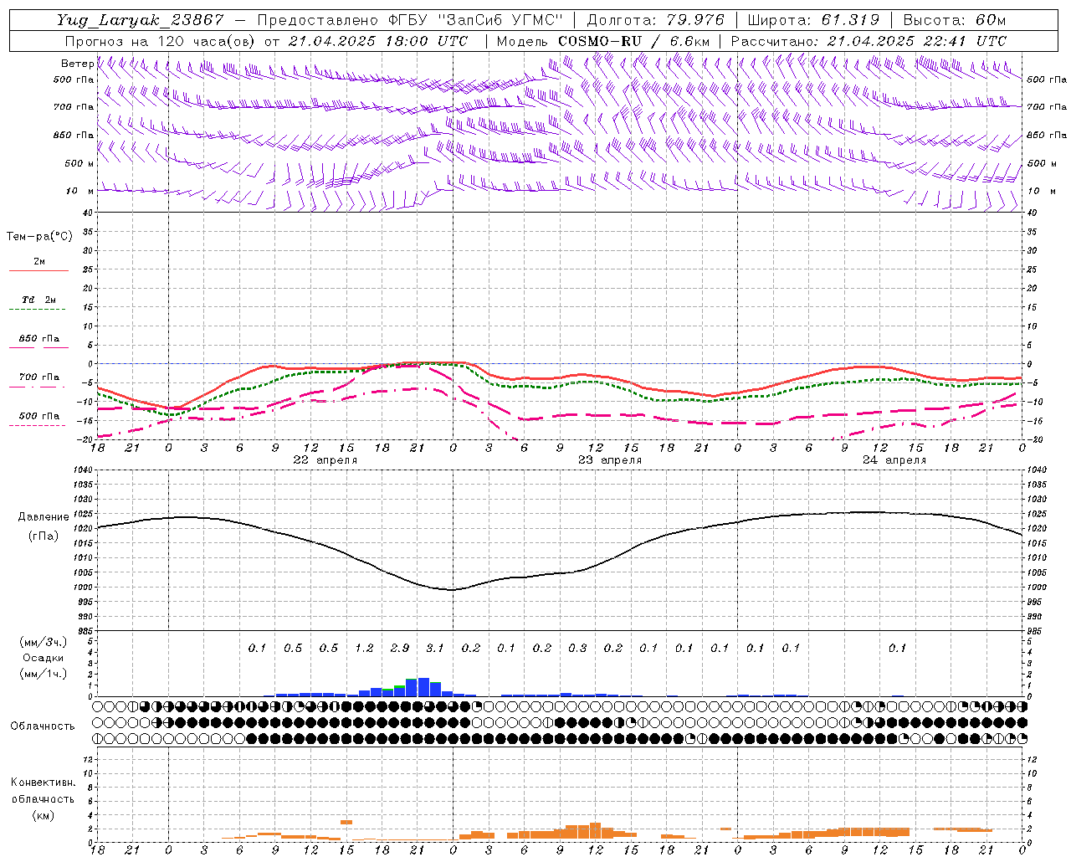The width and height of the screenshot is (1071, 857).
Task: Click the legend line sample under 2м
Action: point(38,271)
